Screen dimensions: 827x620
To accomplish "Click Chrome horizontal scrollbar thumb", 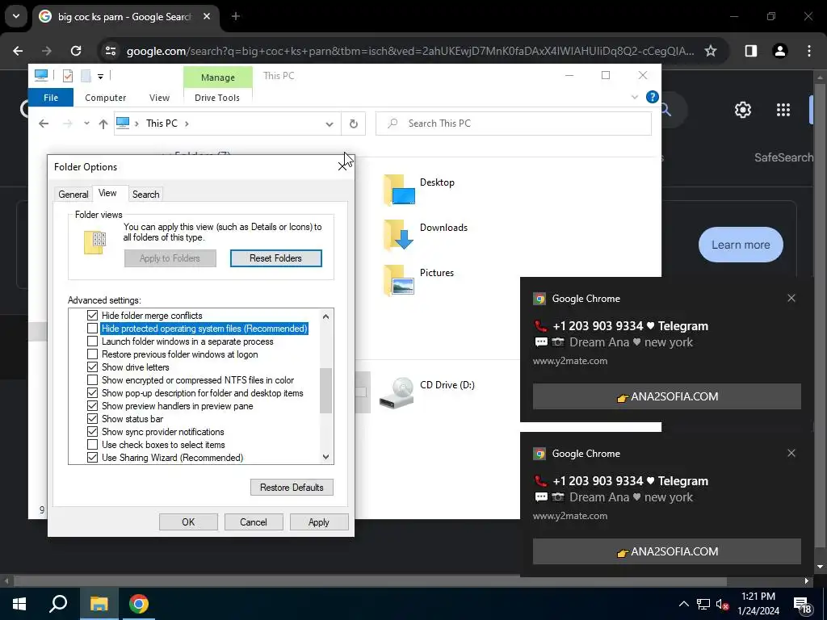I will click(x=370, y=581).
